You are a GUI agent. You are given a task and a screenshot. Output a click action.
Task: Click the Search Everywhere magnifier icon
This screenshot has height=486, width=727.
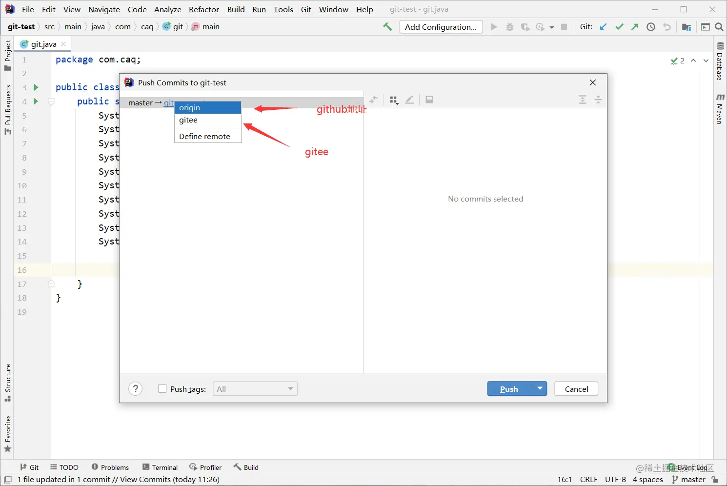719,27
